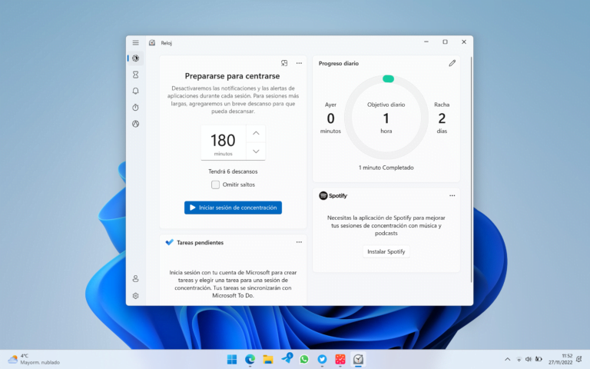Viewport: 590px width, 369px height.
Task: Click Iniciar sesión de concentración button
Action: 233,208
